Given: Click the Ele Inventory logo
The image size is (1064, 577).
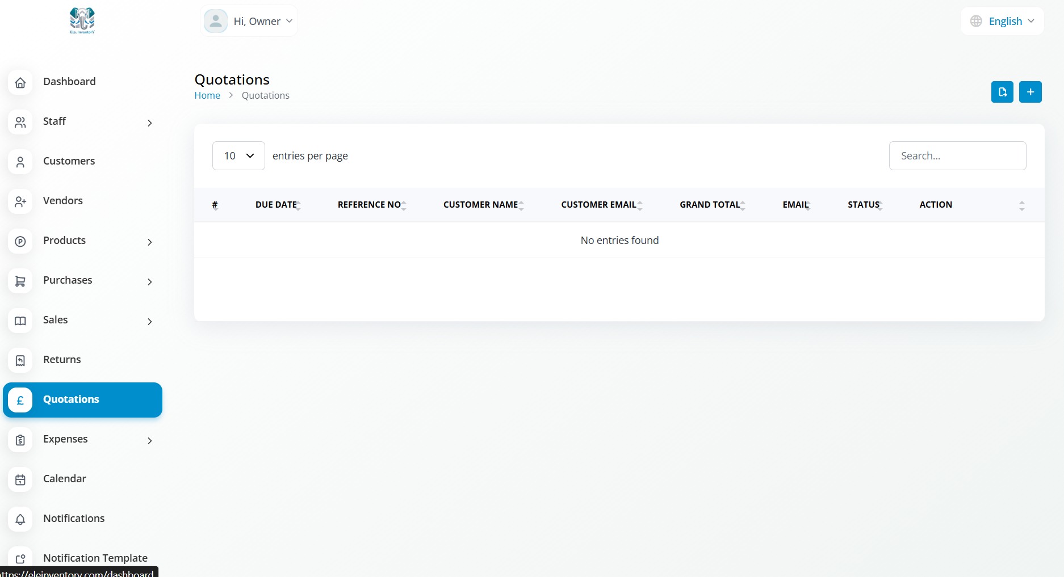Looking at the screenshot, I should (x=82, y=20).
